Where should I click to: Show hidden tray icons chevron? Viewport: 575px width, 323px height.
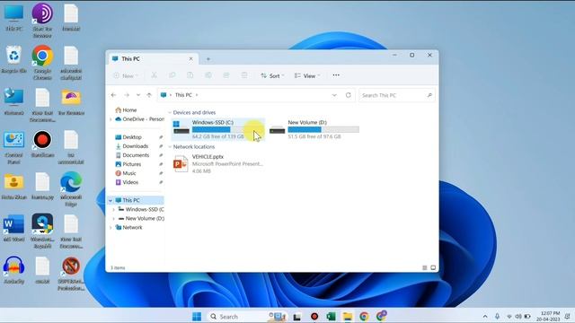tap(485, 317)
